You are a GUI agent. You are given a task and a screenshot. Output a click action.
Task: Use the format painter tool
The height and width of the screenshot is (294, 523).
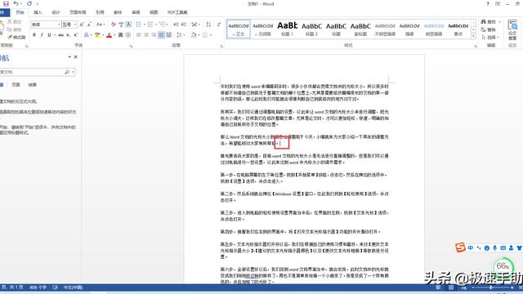pos(16,38)
